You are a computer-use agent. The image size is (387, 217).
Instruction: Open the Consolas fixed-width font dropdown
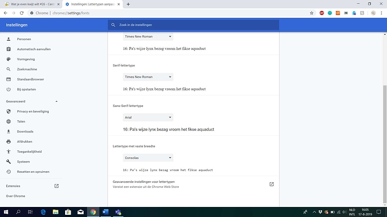148,158
